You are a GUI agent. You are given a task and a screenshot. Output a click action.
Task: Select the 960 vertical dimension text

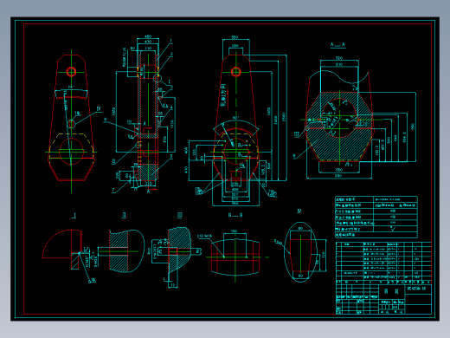point(413,127)
